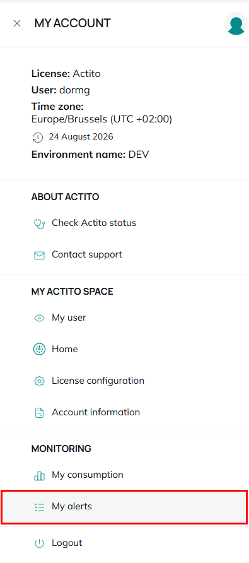
Task: Select the Environment name: DEV text
Action: click(x=90, y=155)
